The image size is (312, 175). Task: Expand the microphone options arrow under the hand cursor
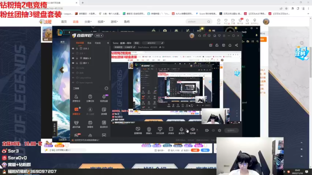186,130
